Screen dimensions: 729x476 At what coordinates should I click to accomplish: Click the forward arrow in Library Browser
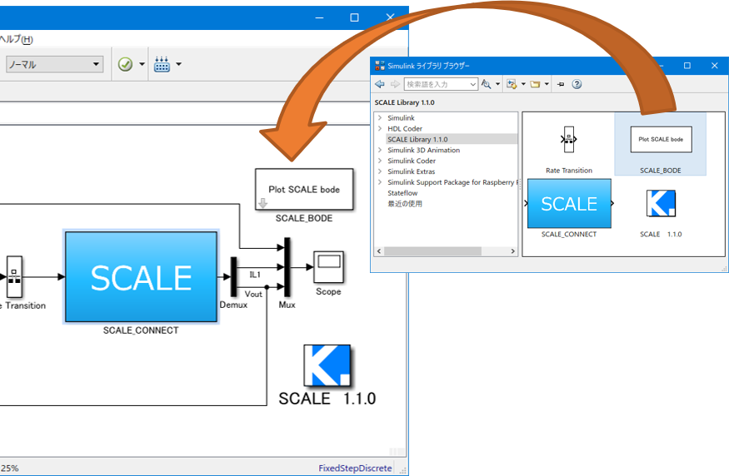click(395, 84)
